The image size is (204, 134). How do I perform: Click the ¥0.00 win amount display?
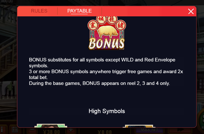pos(105,132)
